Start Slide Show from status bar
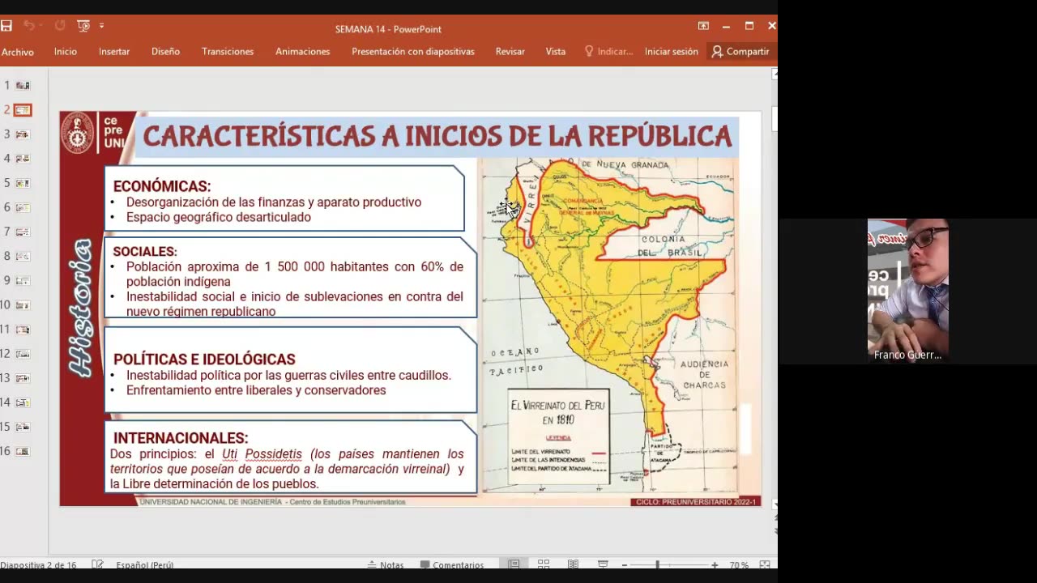The height and width of the screenshot is (583, 1037). (x=603, y=564)
